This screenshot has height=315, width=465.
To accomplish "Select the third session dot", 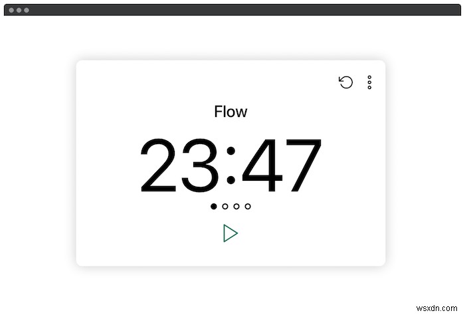I will pos(236,207).
